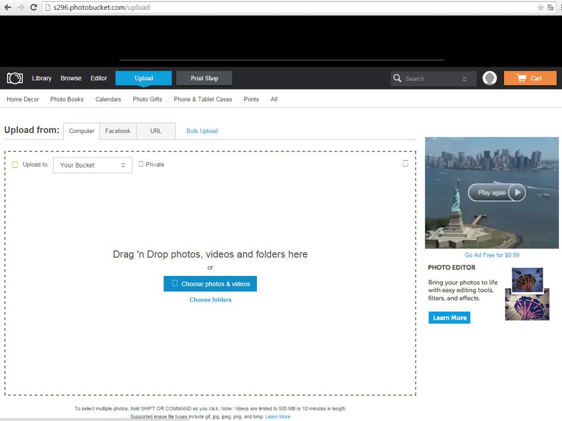Select the URL upload tab

(x=156, y=131)
